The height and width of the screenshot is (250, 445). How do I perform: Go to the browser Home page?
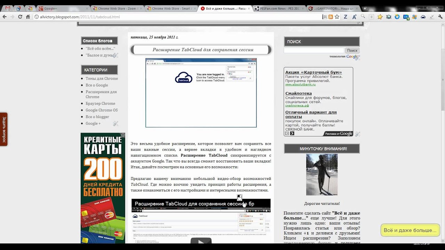pyautogui.click(x=28, y=17)
